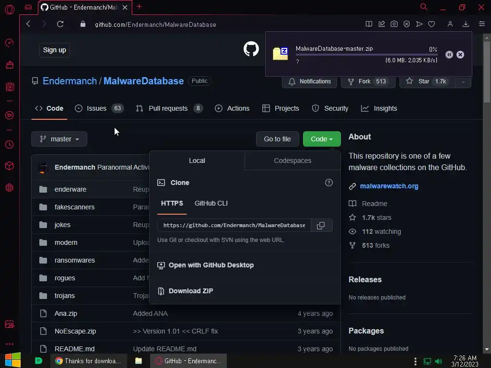
Task: Reload the GitHub page
Action: point(60,24)
